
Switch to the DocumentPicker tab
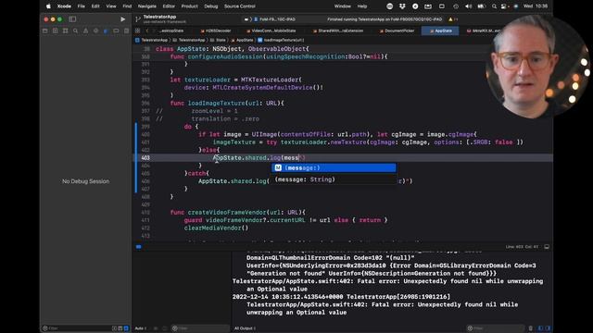click(x=397, y=31)
